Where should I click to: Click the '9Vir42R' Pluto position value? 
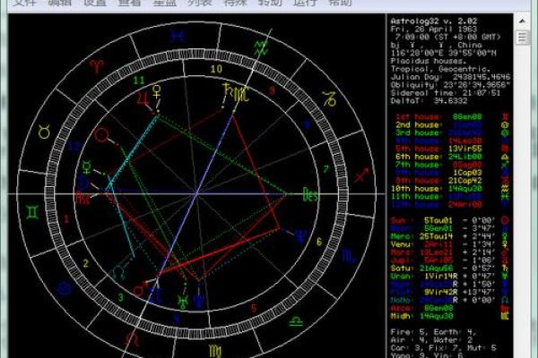(440, 293)
